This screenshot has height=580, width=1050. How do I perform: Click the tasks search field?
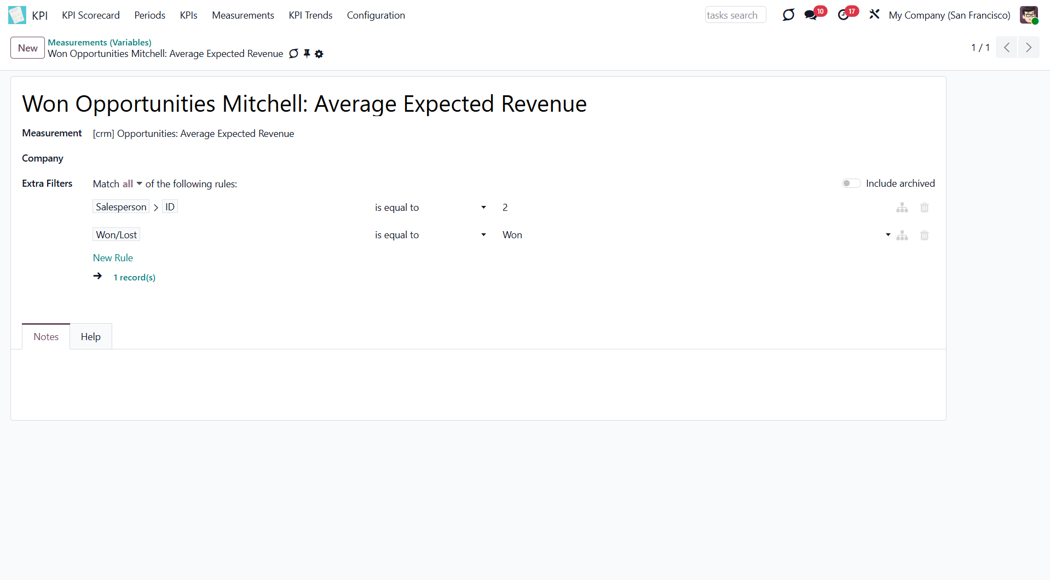(735, 15)
